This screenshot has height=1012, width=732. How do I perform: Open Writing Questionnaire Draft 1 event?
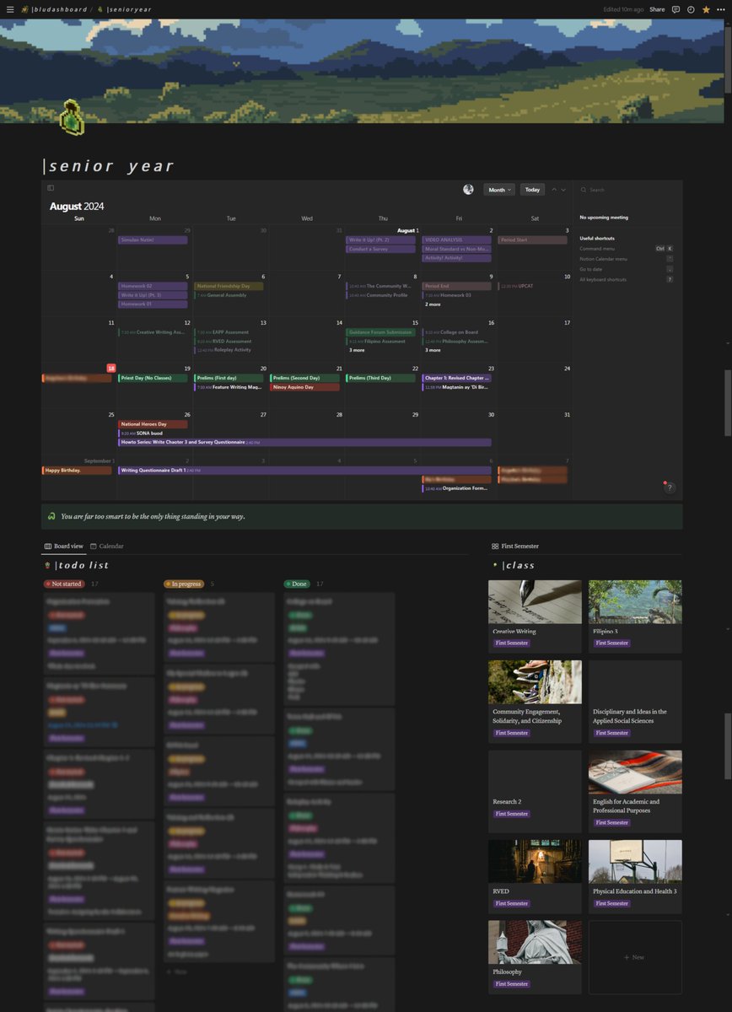(x=304, y=470)
